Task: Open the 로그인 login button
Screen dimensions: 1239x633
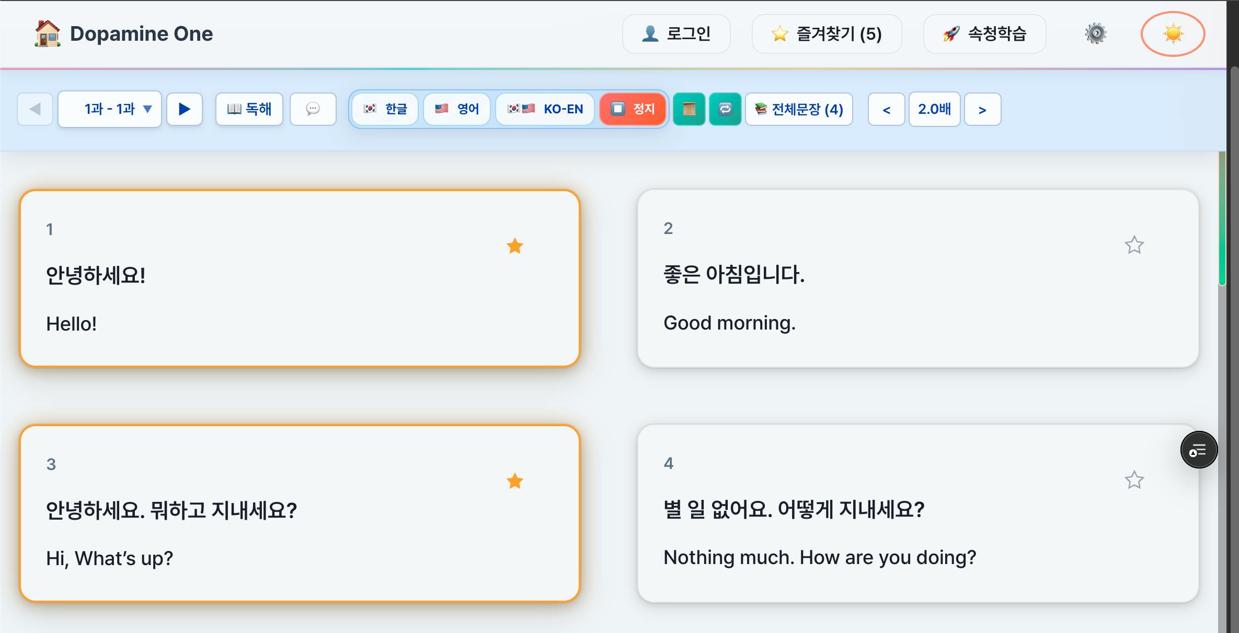Action: point(676,34)
